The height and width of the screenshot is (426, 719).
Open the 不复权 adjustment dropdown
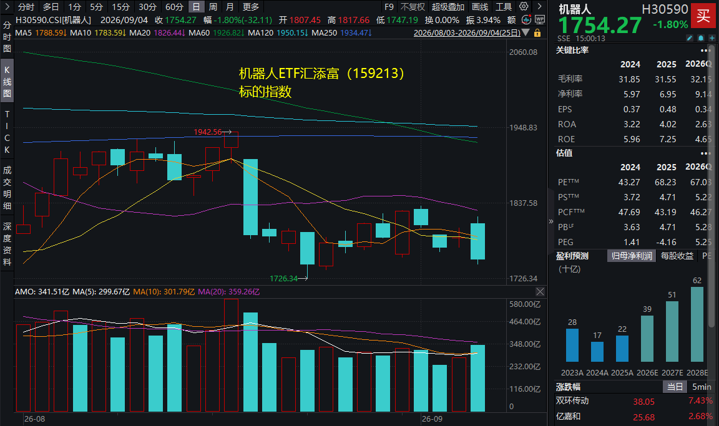coord(413,7)
